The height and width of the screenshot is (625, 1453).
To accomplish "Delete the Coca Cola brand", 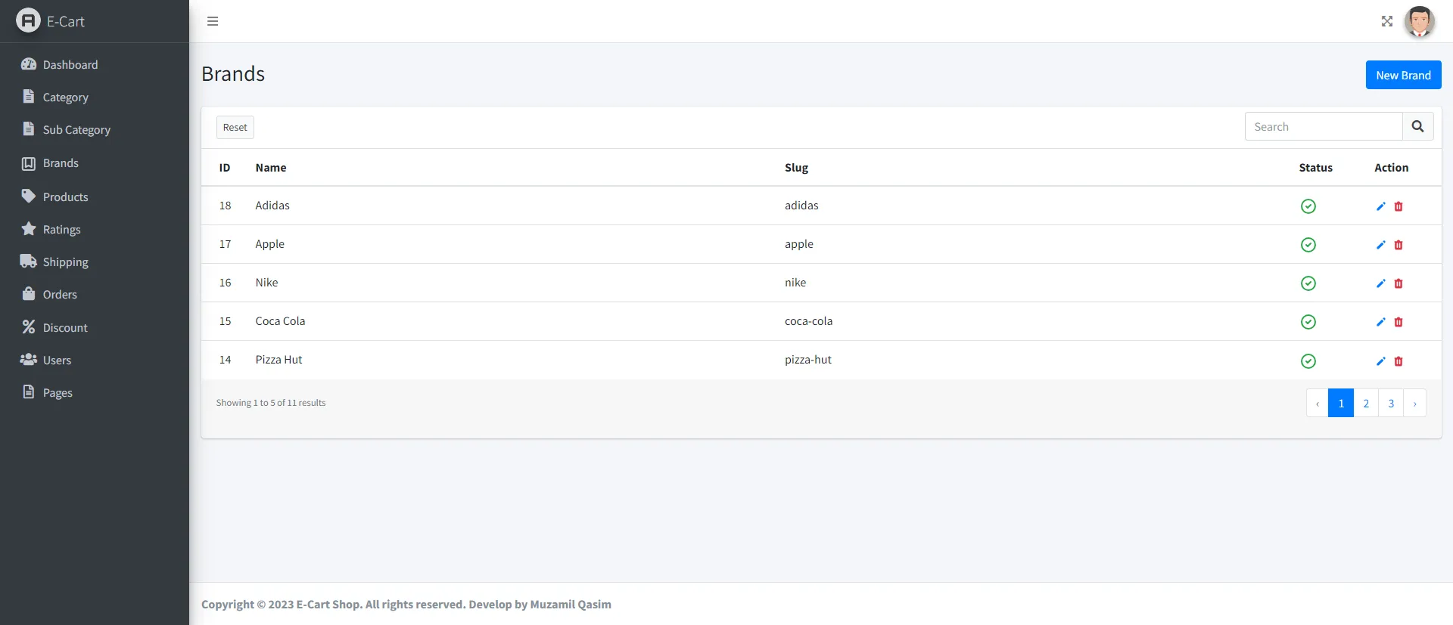I will [1399, 322].
